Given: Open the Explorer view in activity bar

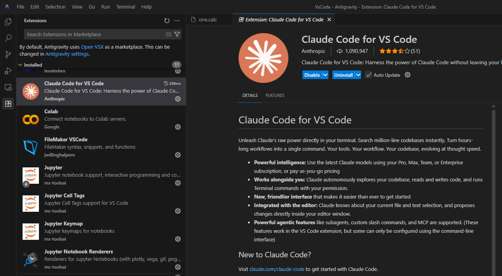Looking at the screenshot, I should coord(8,22).
